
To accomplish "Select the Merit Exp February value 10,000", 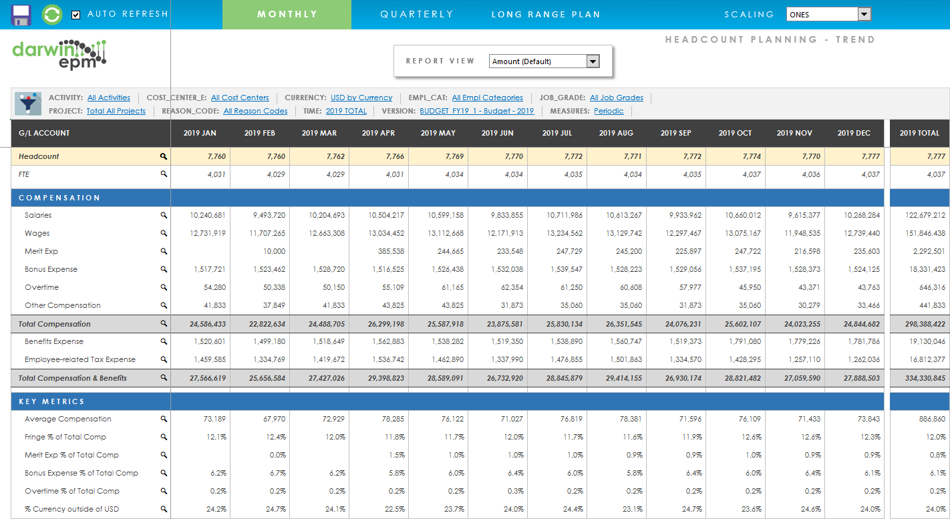I will point(275,252).
